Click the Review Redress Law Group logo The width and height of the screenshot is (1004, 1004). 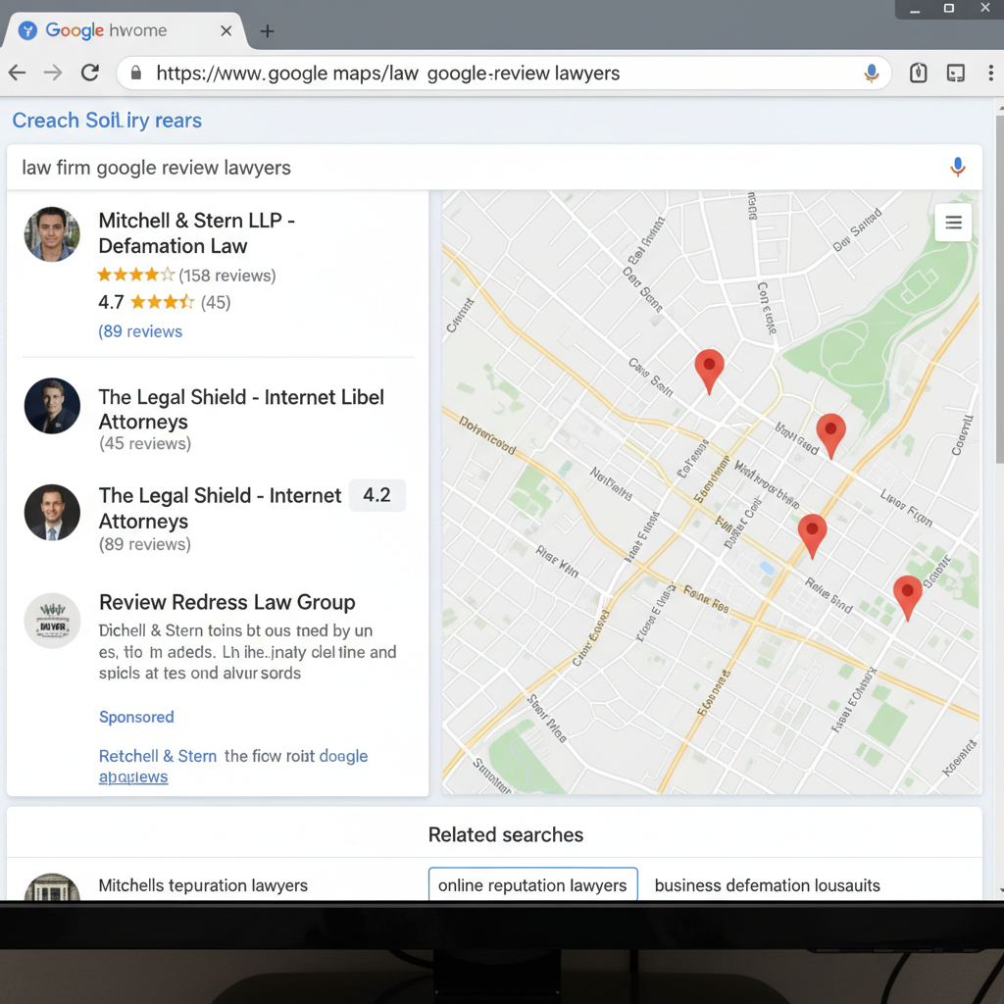click(52, 621)
